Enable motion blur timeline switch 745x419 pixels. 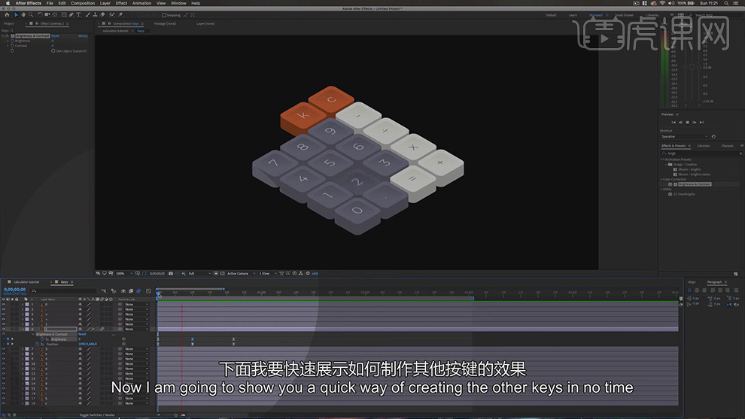pyautogui.click(x=138, y=290)
